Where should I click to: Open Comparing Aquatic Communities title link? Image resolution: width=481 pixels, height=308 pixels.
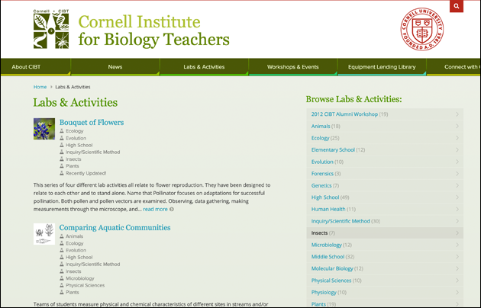pos(115,227)
